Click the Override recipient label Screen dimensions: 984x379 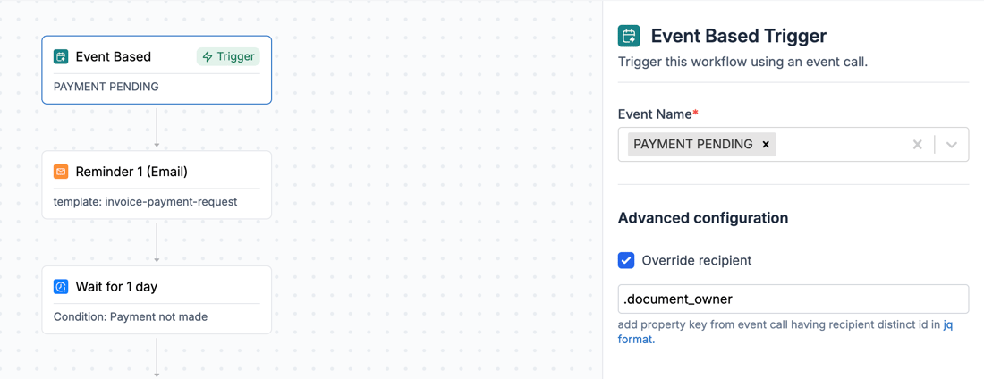(x=697, y=260)
